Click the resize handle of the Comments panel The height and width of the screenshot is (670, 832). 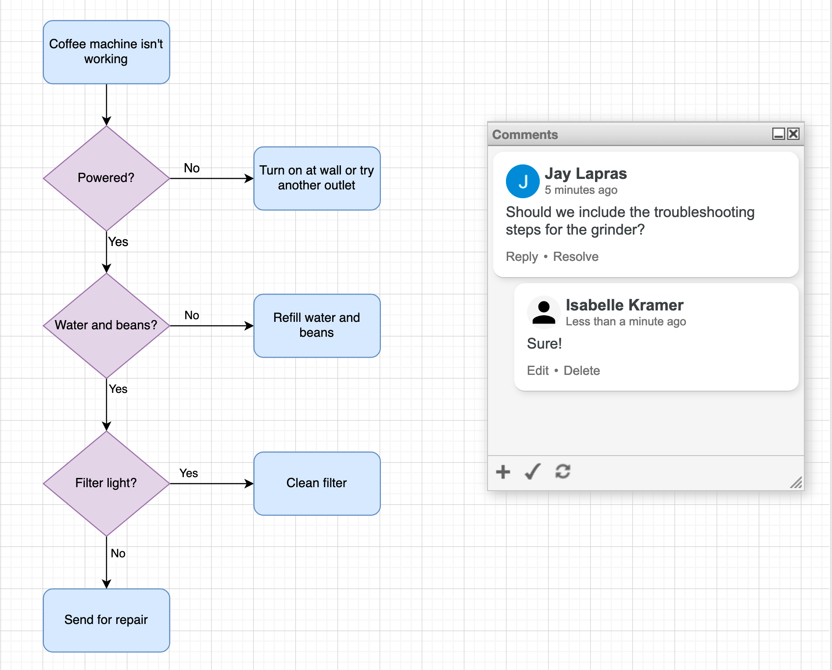click(796, 482)
